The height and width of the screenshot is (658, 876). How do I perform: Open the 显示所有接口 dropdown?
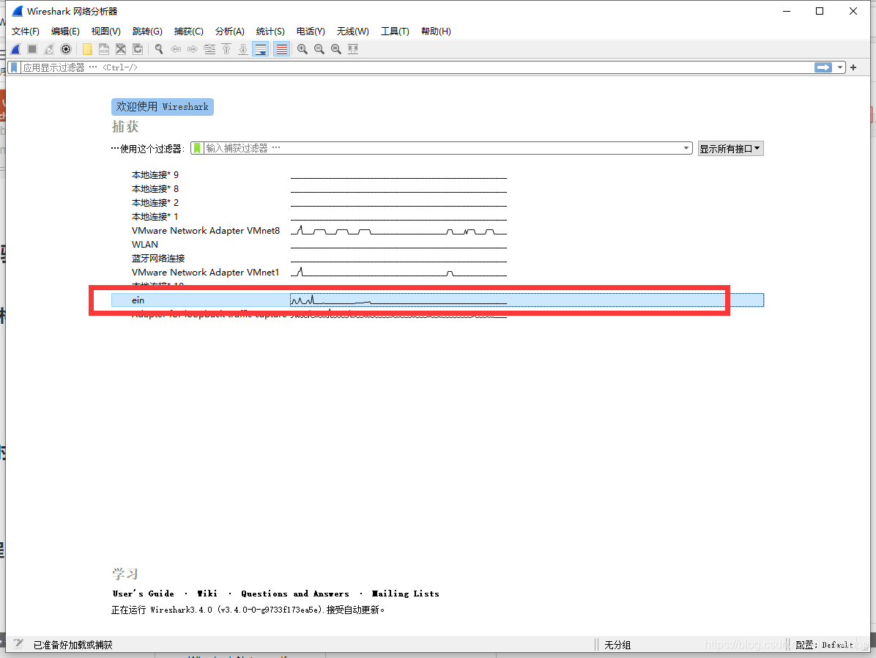(x=730, y=149)
